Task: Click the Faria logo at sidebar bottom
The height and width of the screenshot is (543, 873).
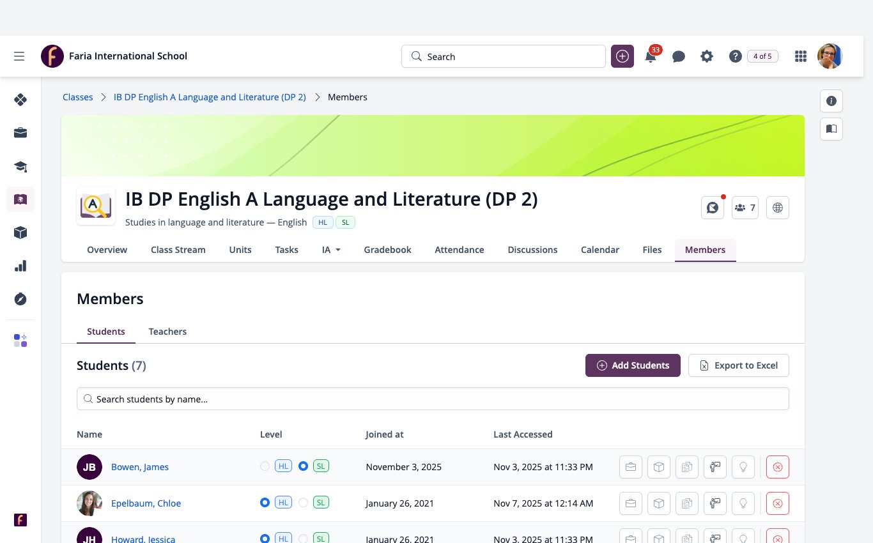Action: click(20, 519)
